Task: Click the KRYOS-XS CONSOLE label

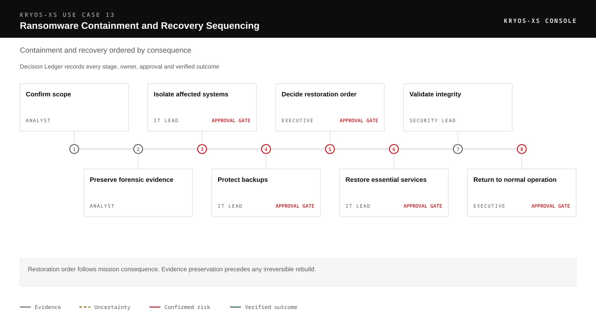Action: click(540, 21)
